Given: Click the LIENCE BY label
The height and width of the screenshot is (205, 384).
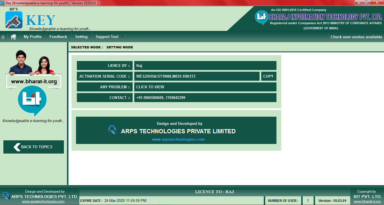Looking at the screenshot, I should pos(105,66).
